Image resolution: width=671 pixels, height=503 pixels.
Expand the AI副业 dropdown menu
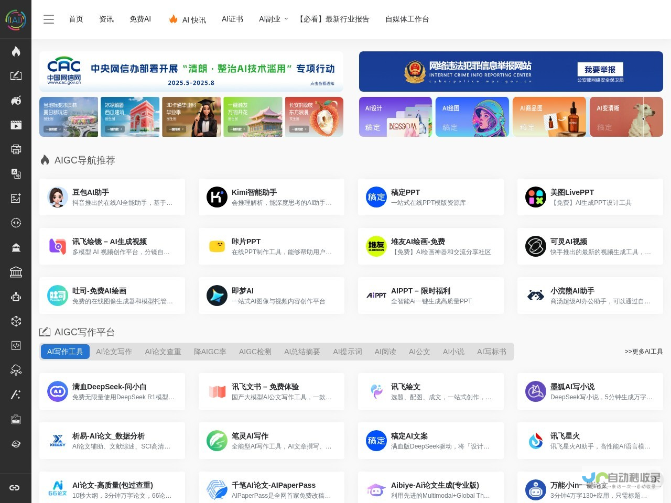273,19
